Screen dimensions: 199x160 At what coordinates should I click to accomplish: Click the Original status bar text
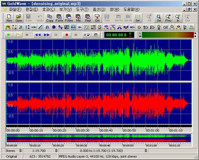12,156
